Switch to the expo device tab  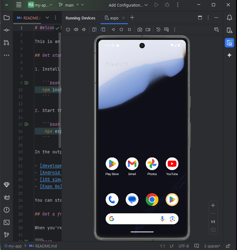point(112,18)
